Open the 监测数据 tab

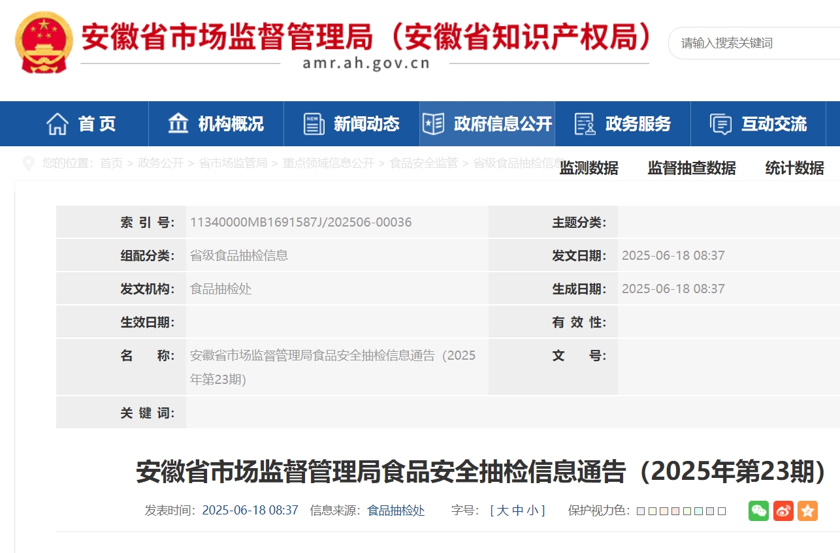[589, 168]
